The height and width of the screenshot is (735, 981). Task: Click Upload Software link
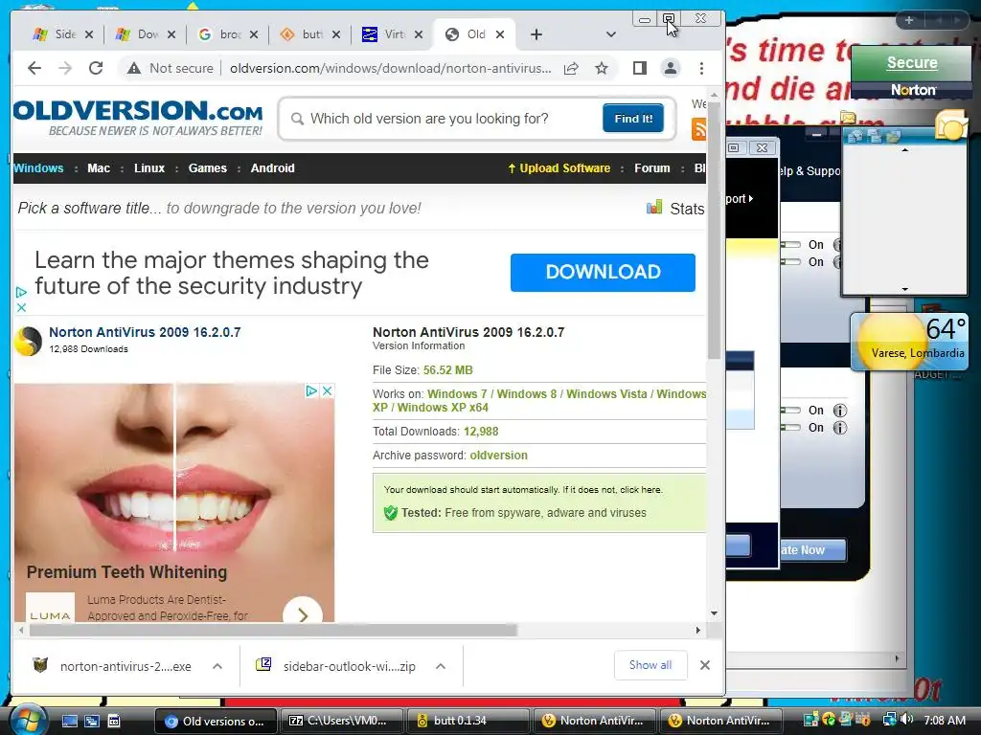pyautogui.click(x=559, y=168)
